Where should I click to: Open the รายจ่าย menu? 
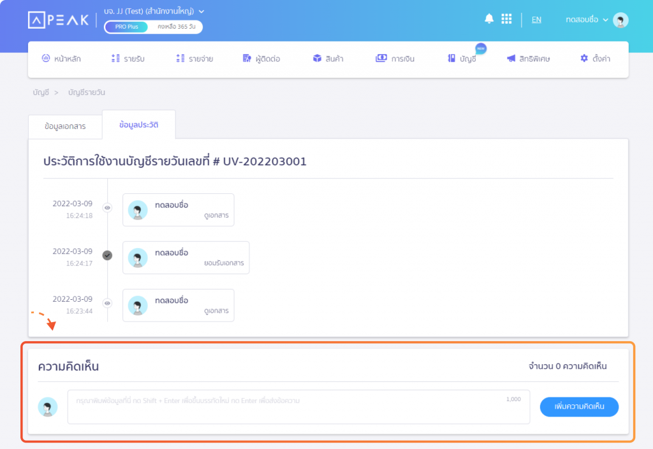pos(194,59)
